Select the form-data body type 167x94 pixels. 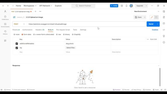pos(22,34)
